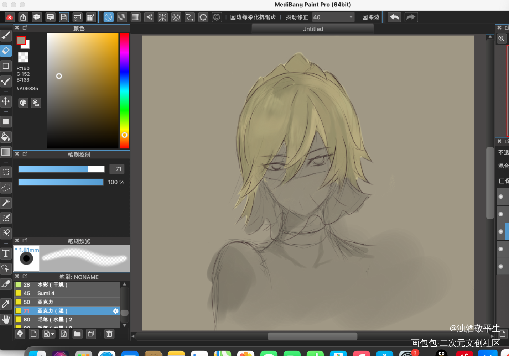Image resolution: width=509 pixels, height=356 pixels.
Task: Select the 亚克力 brush sized 50
Action: coord(67,302)
